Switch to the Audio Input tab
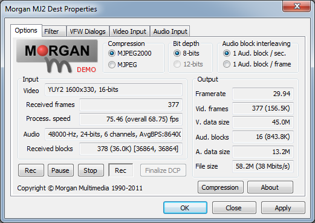The width and height of the screenshot is (315, 223). (170, 31)
